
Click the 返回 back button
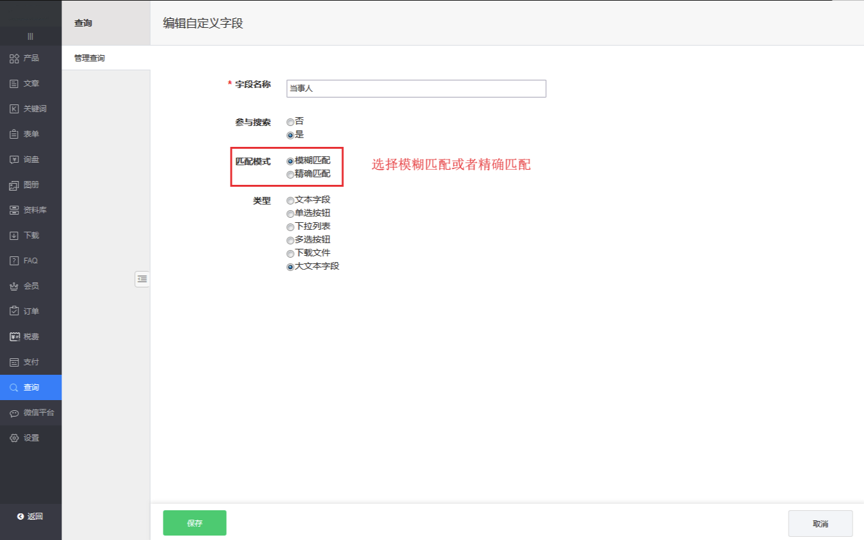pos(30,517)
